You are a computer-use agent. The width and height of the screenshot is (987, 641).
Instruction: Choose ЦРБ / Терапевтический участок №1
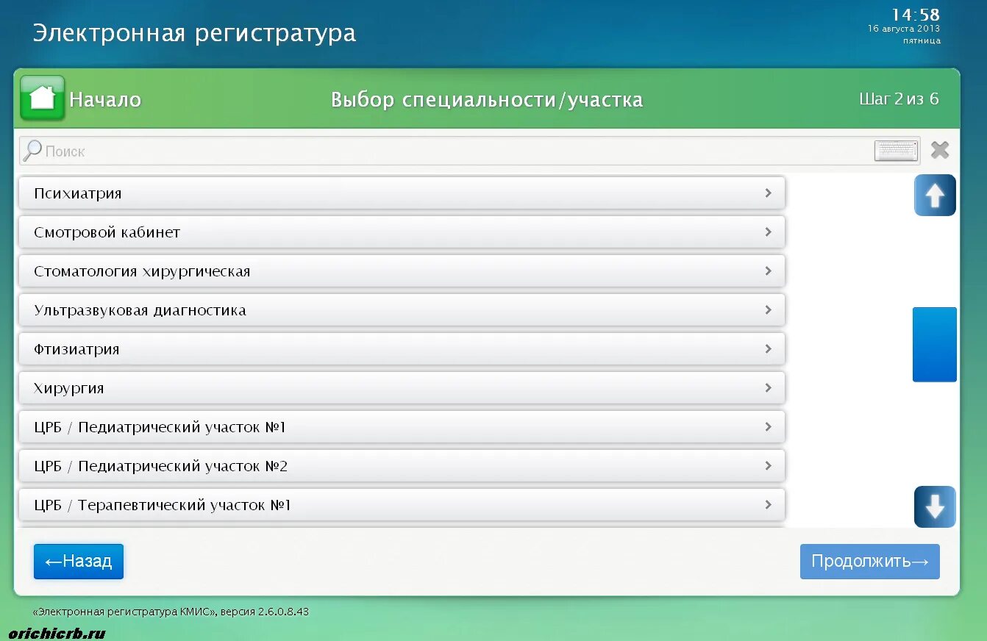point(402,505)
